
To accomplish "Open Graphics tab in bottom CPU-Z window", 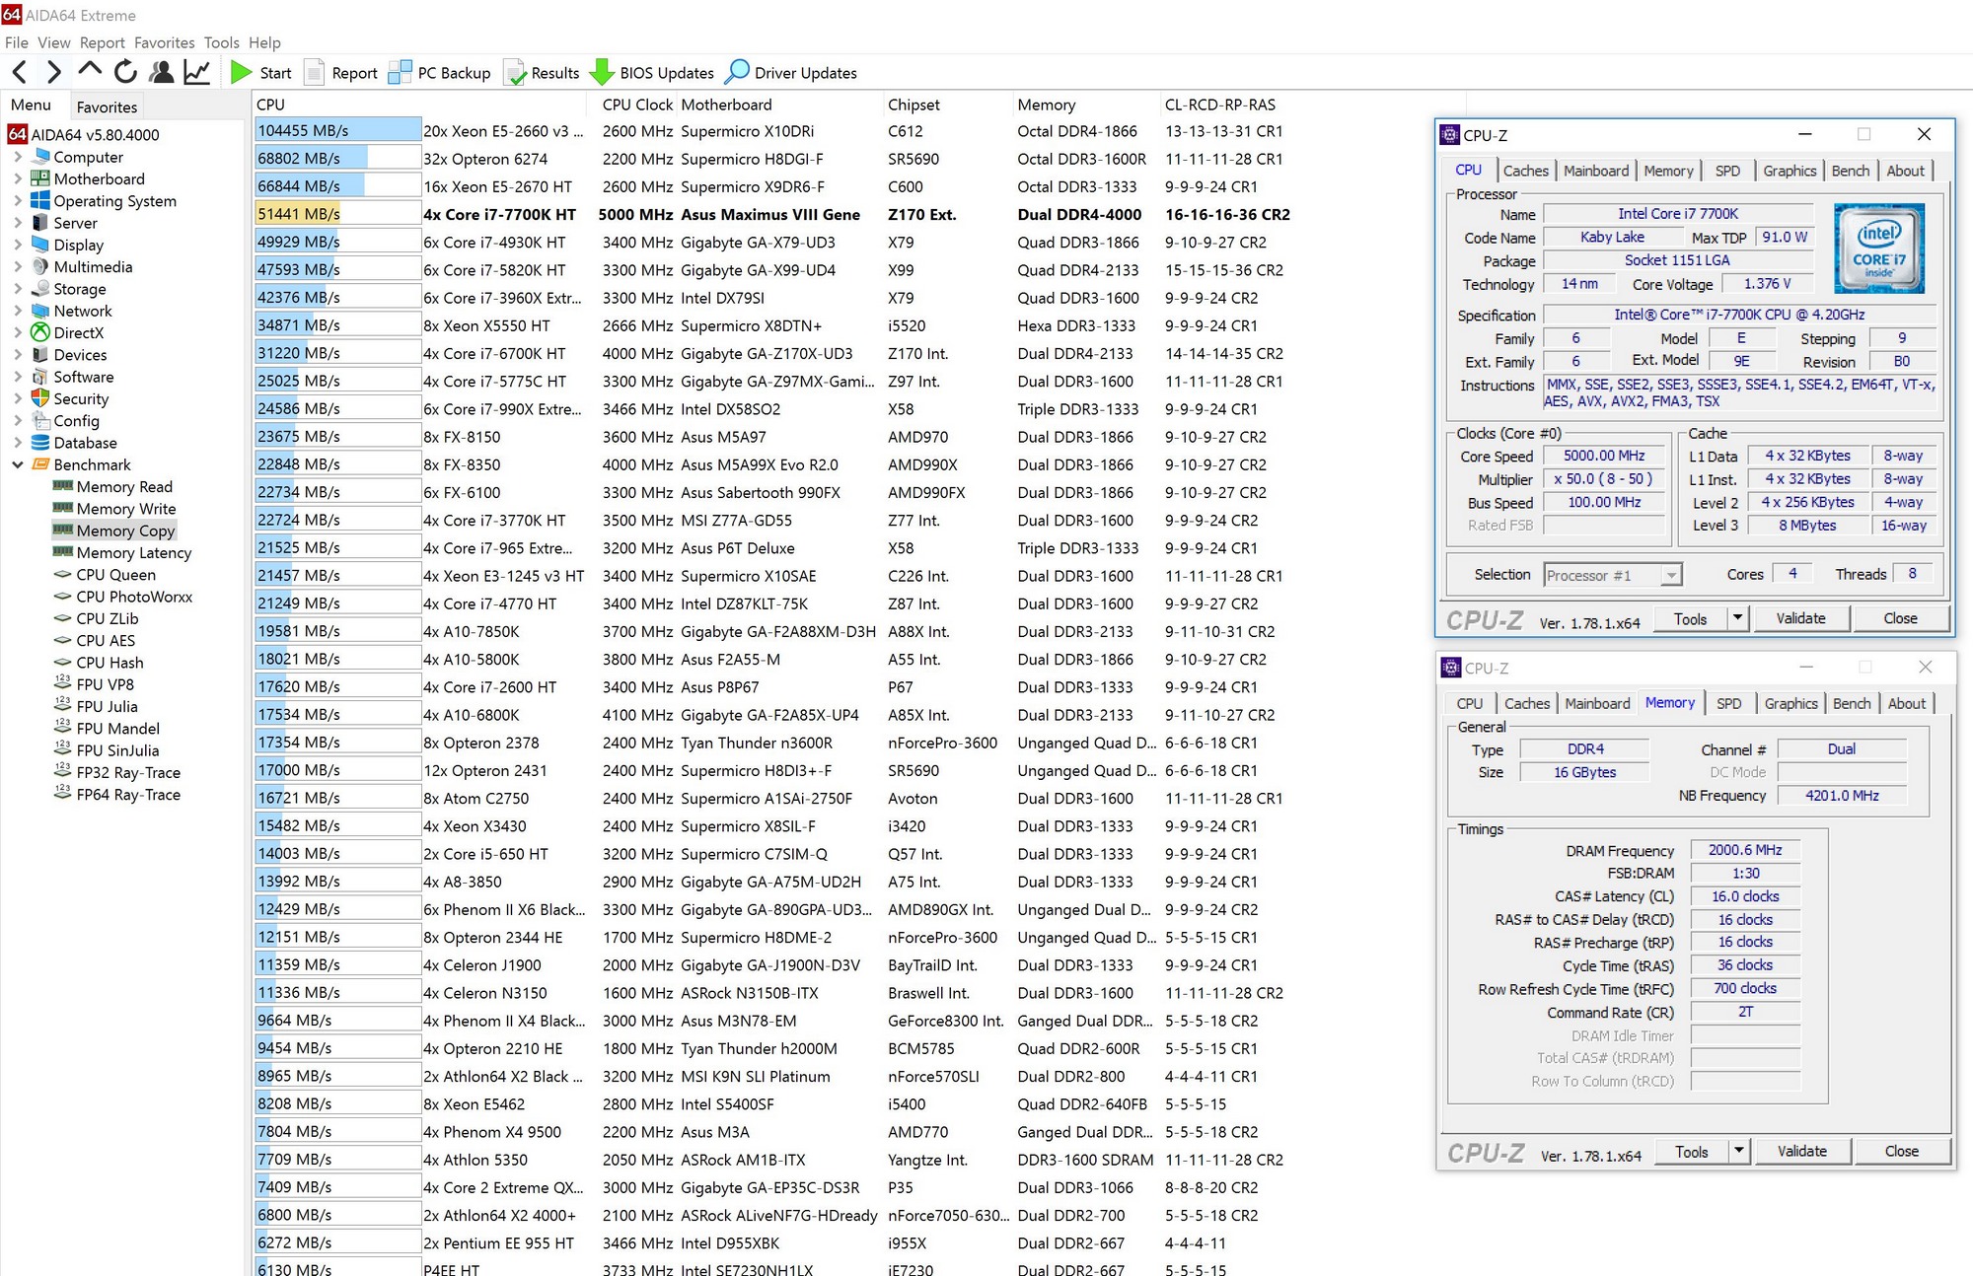I will (x=1790, y=703).
